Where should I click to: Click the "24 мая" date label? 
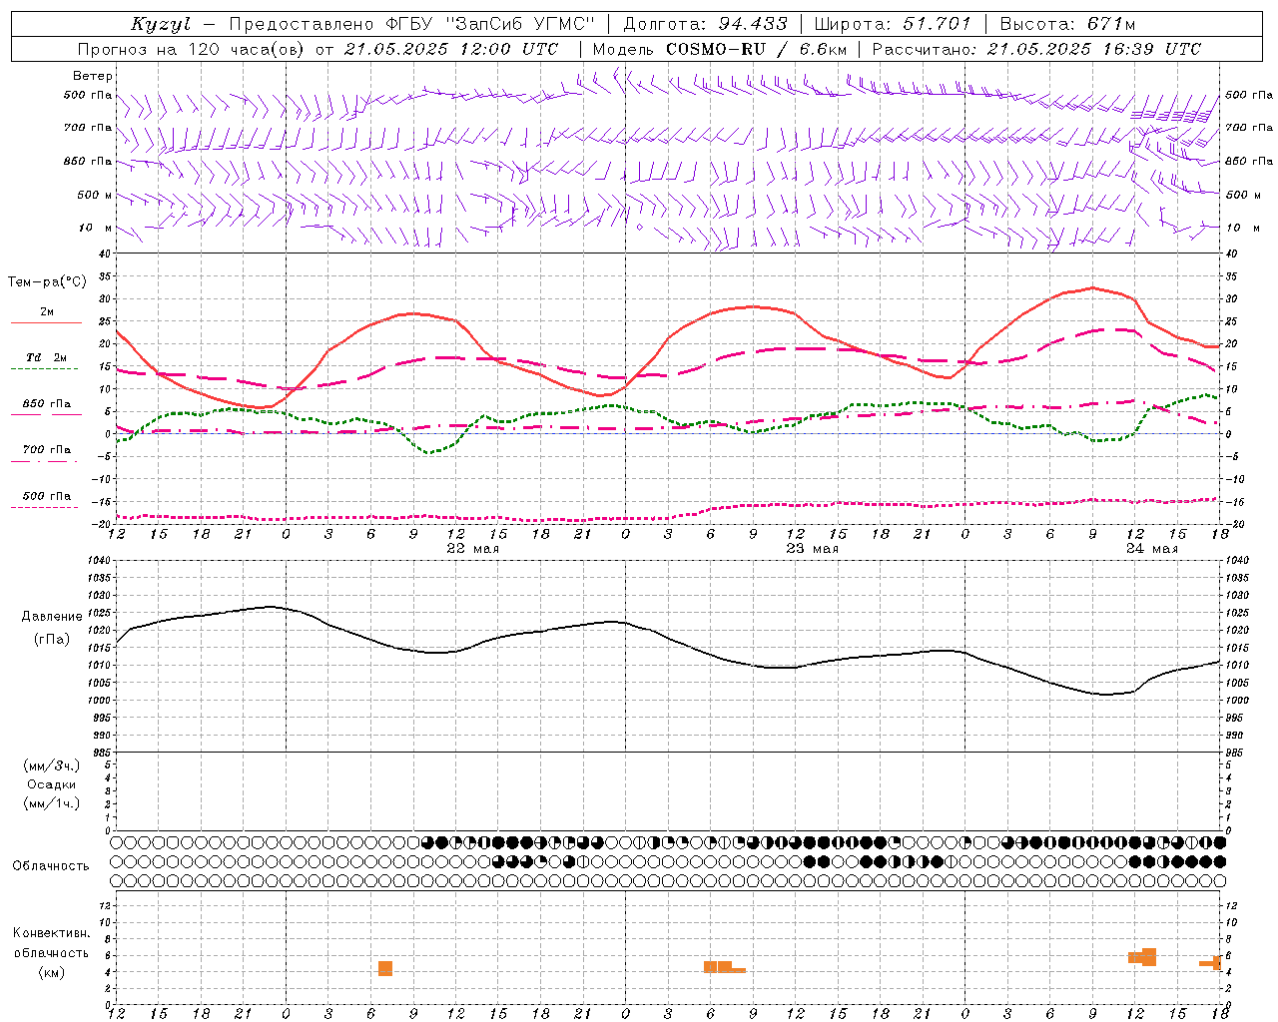pos(1152,549)
